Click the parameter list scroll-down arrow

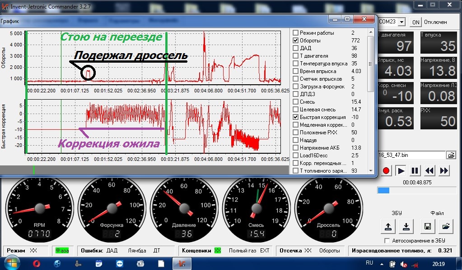(x=371, y=170)
